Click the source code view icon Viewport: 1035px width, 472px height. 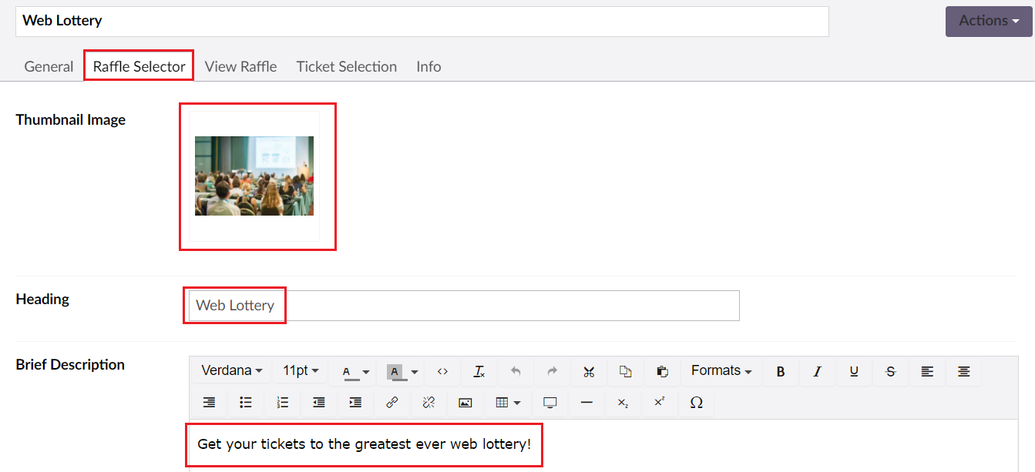[x=442, y=371]
